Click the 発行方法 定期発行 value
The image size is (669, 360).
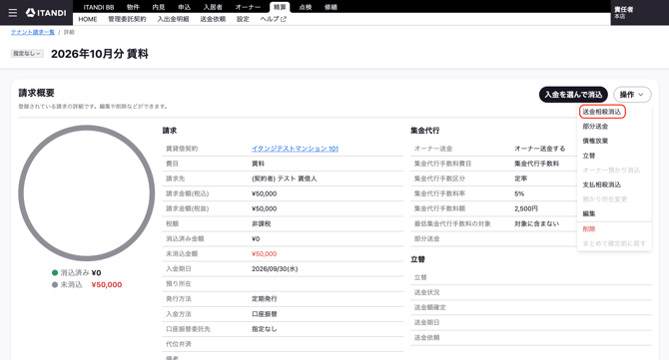(x=264, y=299)
